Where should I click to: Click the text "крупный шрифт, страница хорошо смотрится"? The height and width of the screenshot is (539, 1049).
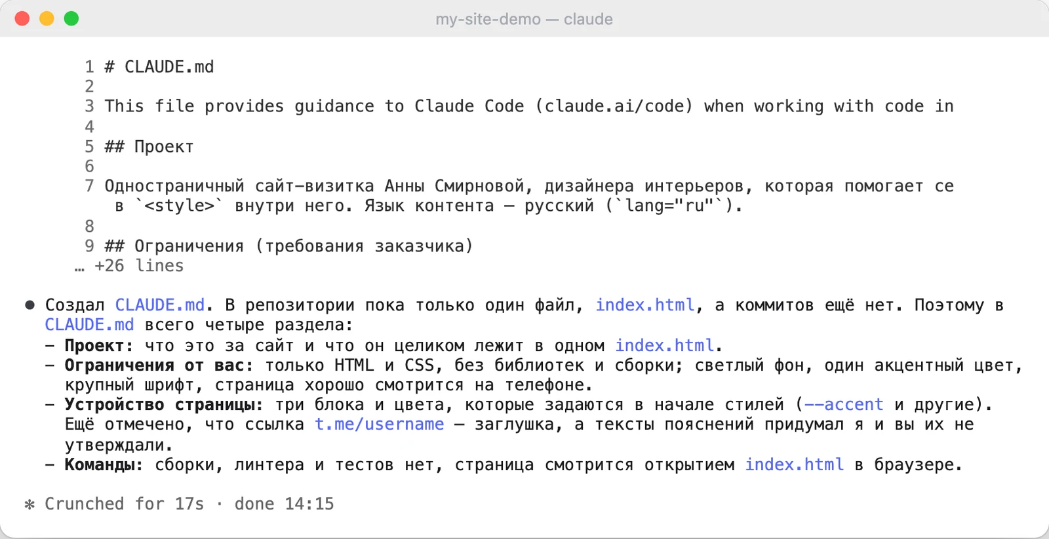pos(264,385)
